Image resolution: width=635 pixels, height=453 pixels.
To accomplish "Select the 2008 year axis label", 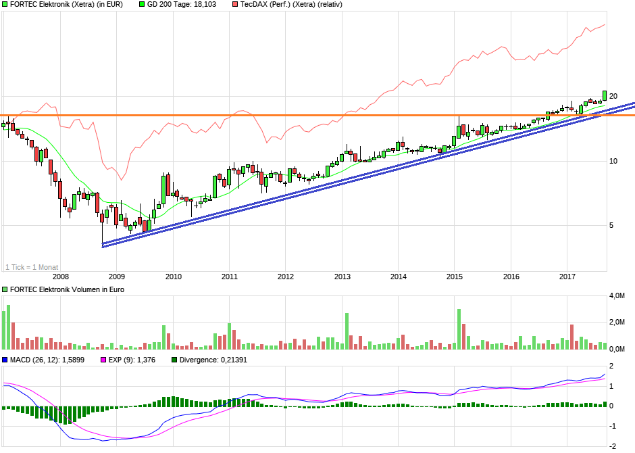I will [61, 277].
